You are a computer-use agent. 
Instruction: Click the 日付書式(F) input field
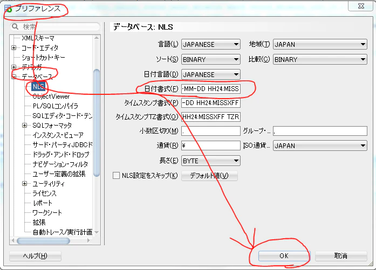pos(211,89)
